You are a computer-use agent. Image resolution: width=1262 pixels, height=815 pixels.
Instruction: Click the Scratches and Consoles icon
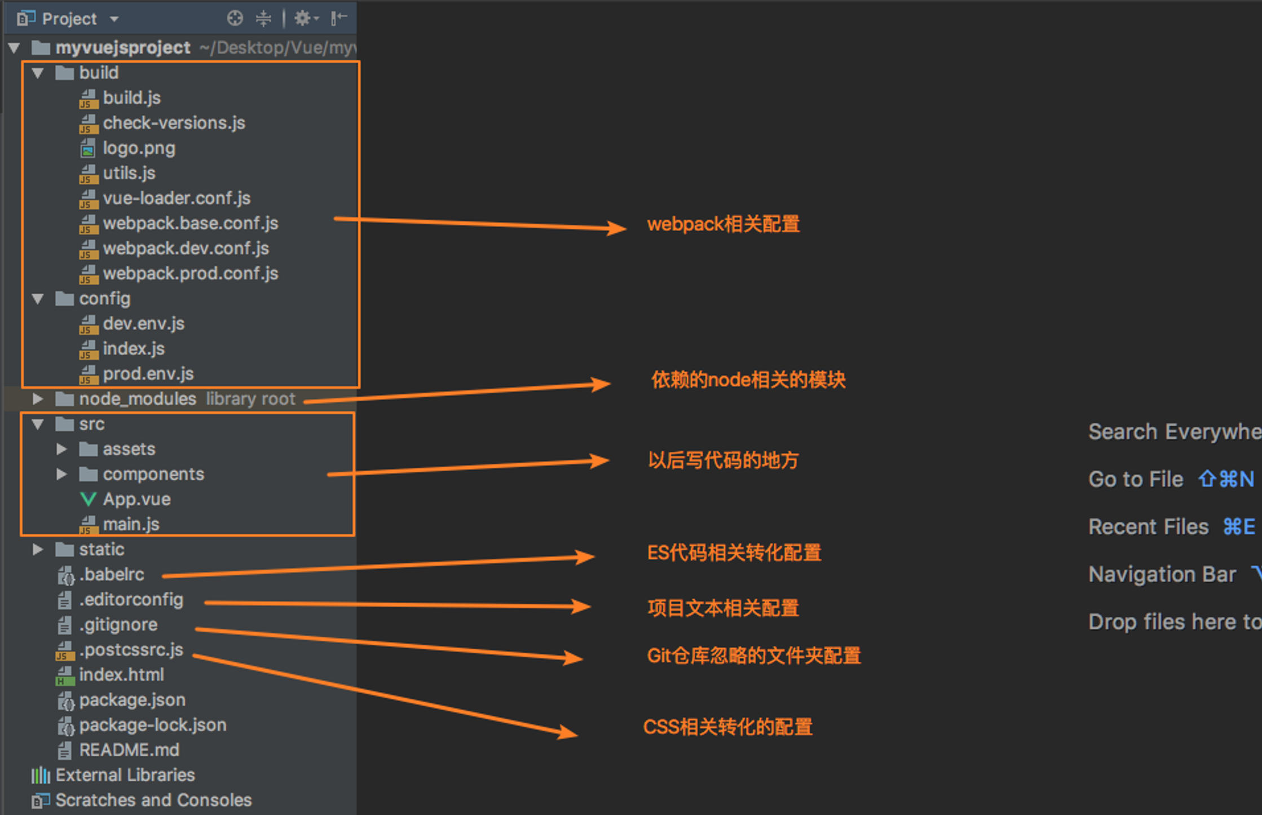click(x=40, y=800)
